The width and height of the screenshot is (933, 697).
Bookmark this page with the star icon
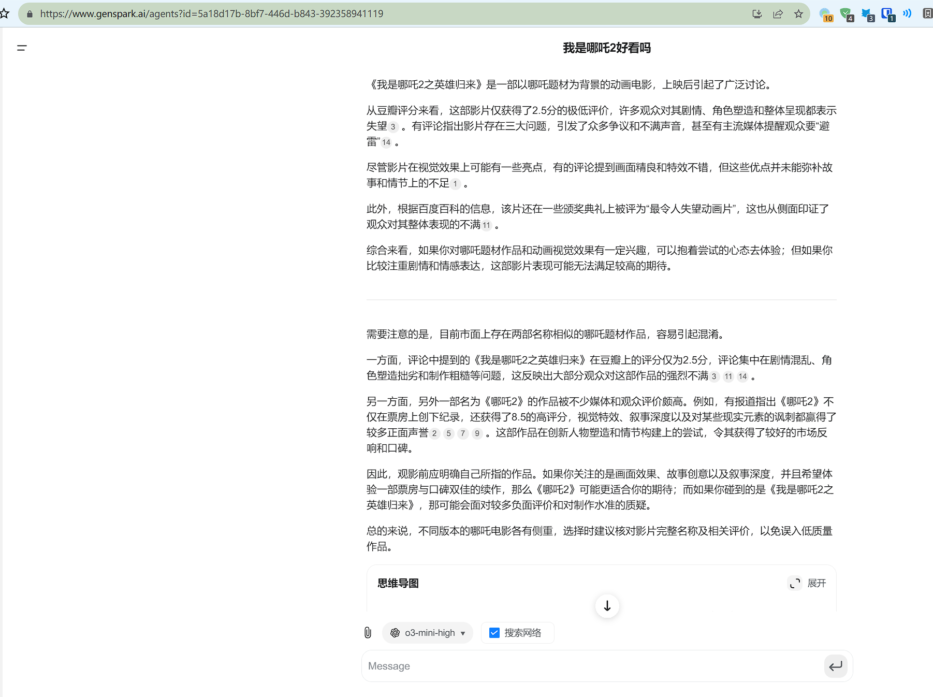798,14
